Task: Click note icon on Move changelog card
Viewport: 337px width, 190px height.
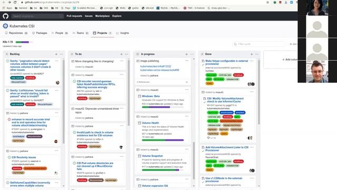Action: [x=73, y=61]
